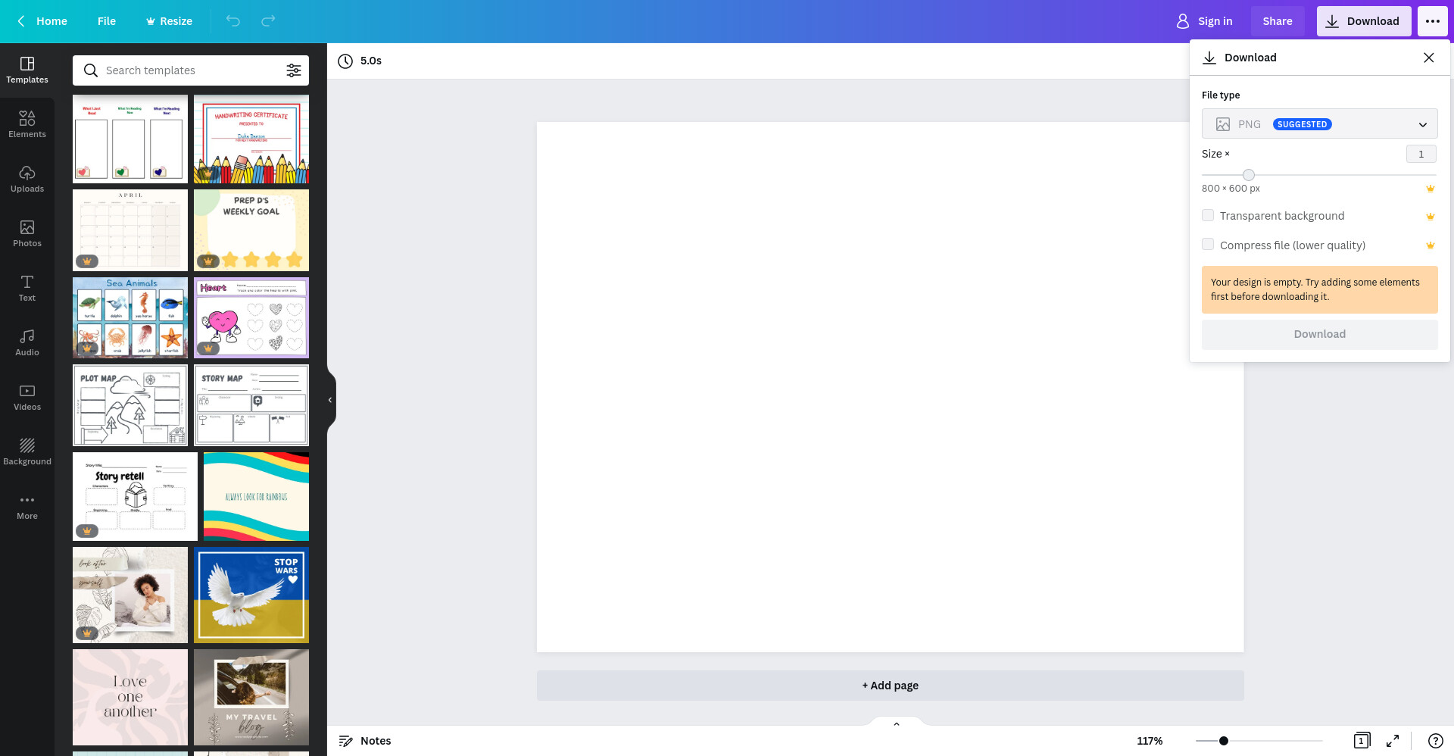Open the Resize menu
The image size is (1454, 756).
click(169, 21)
